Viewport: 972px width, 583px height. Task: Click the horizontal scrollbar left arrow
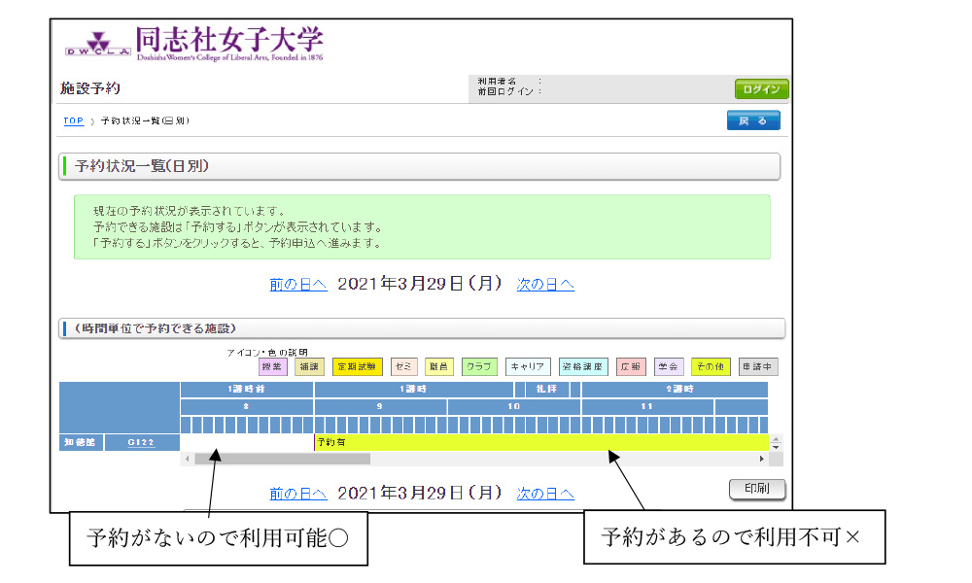pyautogui.click(x=188, y=459)
